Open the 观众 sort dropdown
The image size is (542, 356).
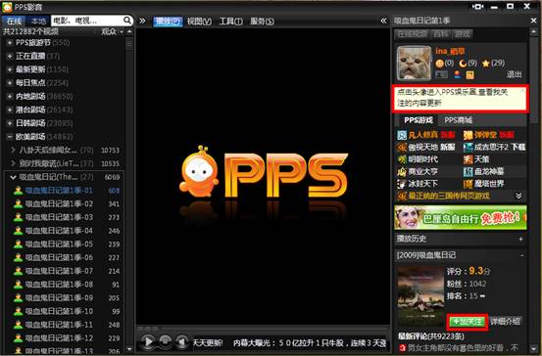pos(113,31)
